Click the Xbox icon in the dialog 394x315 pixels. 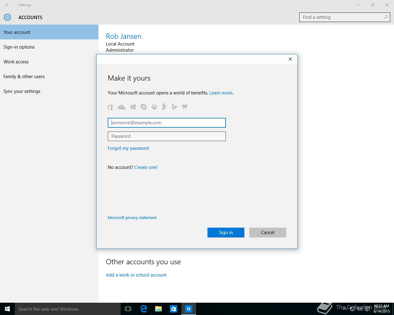(154, 107)
